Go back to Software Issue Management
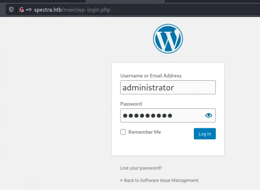This screenshot has width=260, height=190. [x=159, y=180]
